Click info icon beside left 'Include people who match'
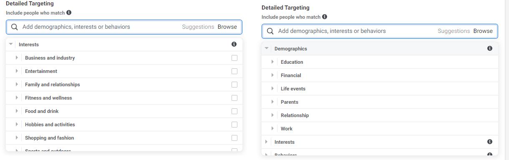The width and height of the screenshot is (509, 160). 69,13
